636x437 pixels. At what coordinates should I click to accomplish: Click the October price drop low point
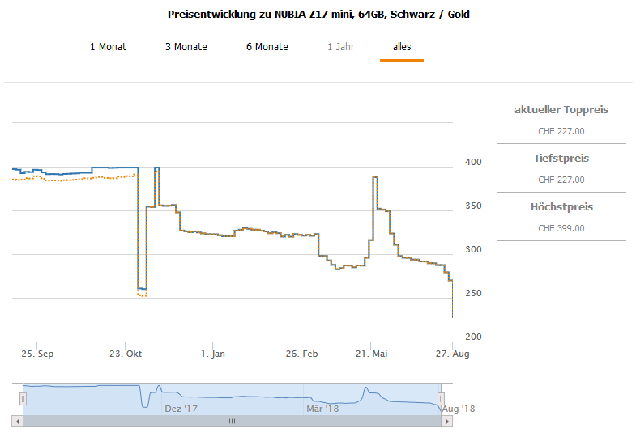point(142,289)
